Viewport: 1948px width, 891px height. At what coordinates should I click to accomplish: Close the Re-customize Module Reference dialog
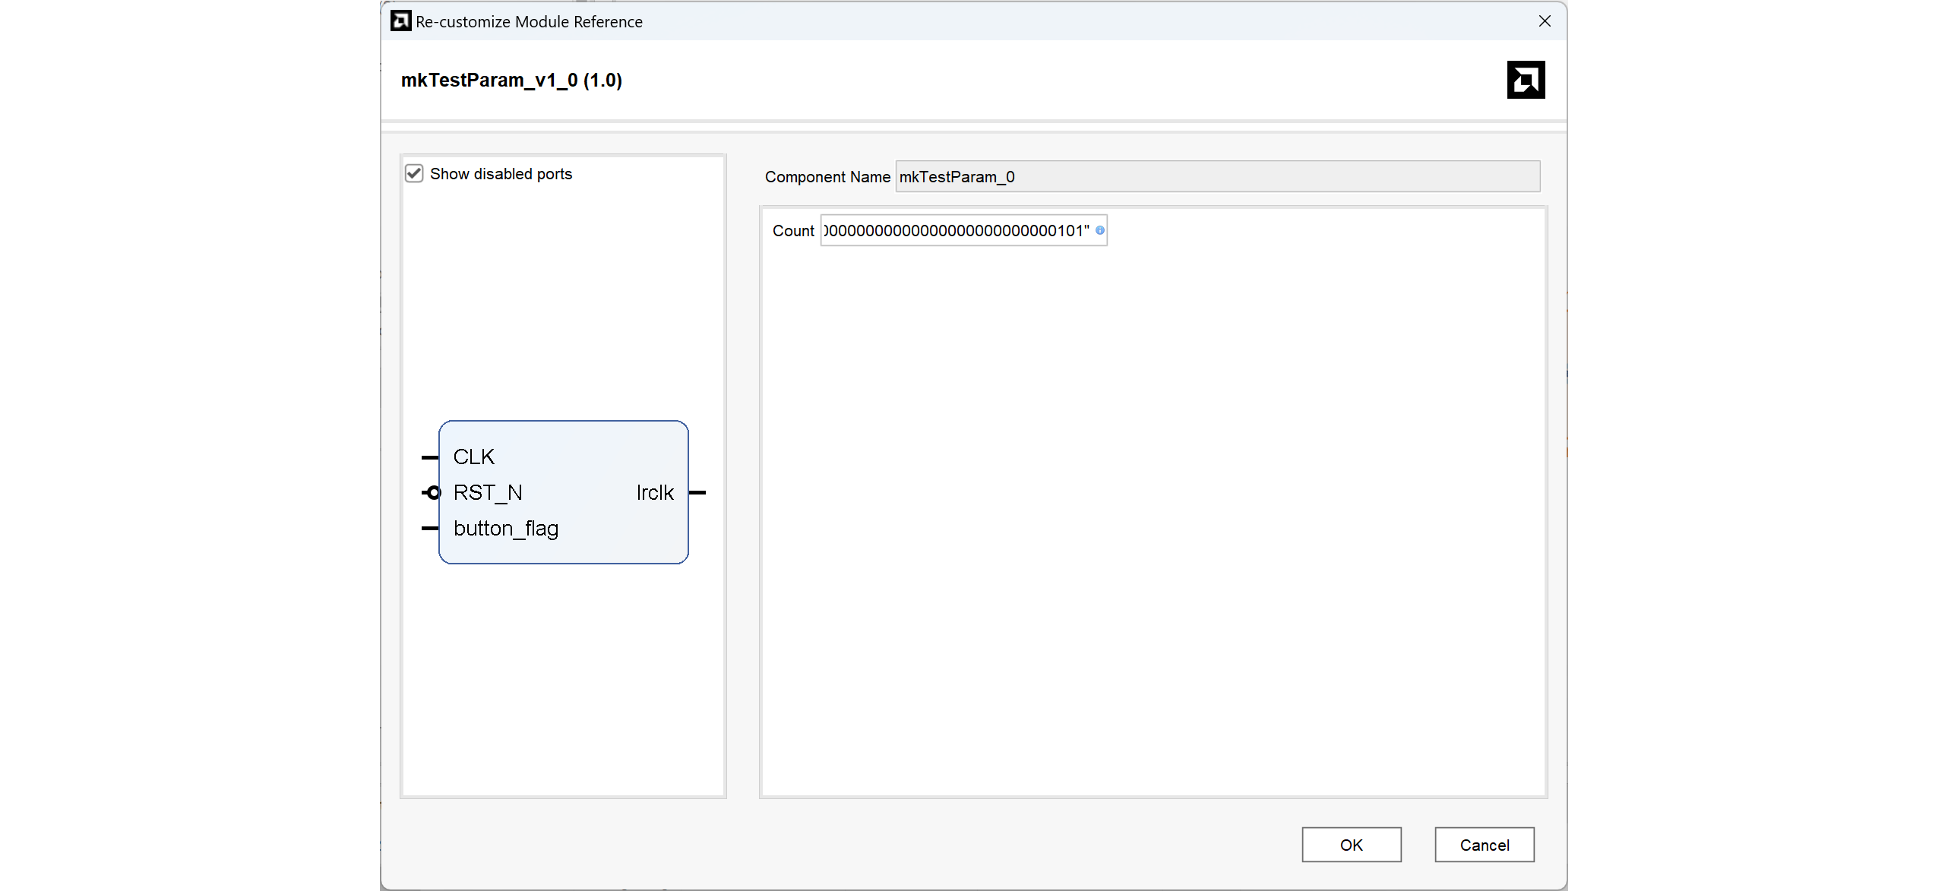coord(1545,21)
